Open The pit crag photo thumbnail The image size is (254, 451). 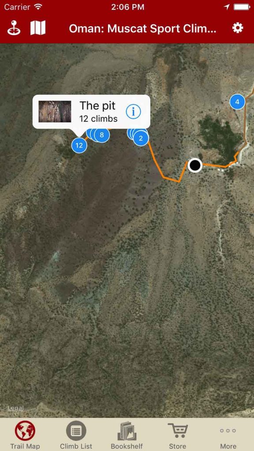(x=55, y=111)
